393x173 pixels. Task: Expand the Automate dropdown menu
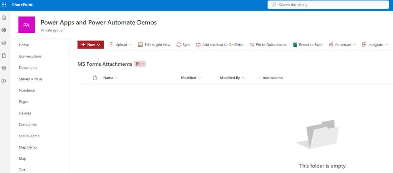coord(342,45)
